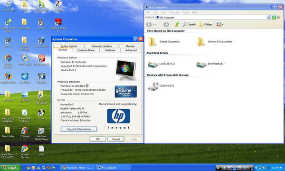Viewport: 285px width, 171px height.
Task: Click the Go button beside address bar
Action: click(x=276, y=17)
